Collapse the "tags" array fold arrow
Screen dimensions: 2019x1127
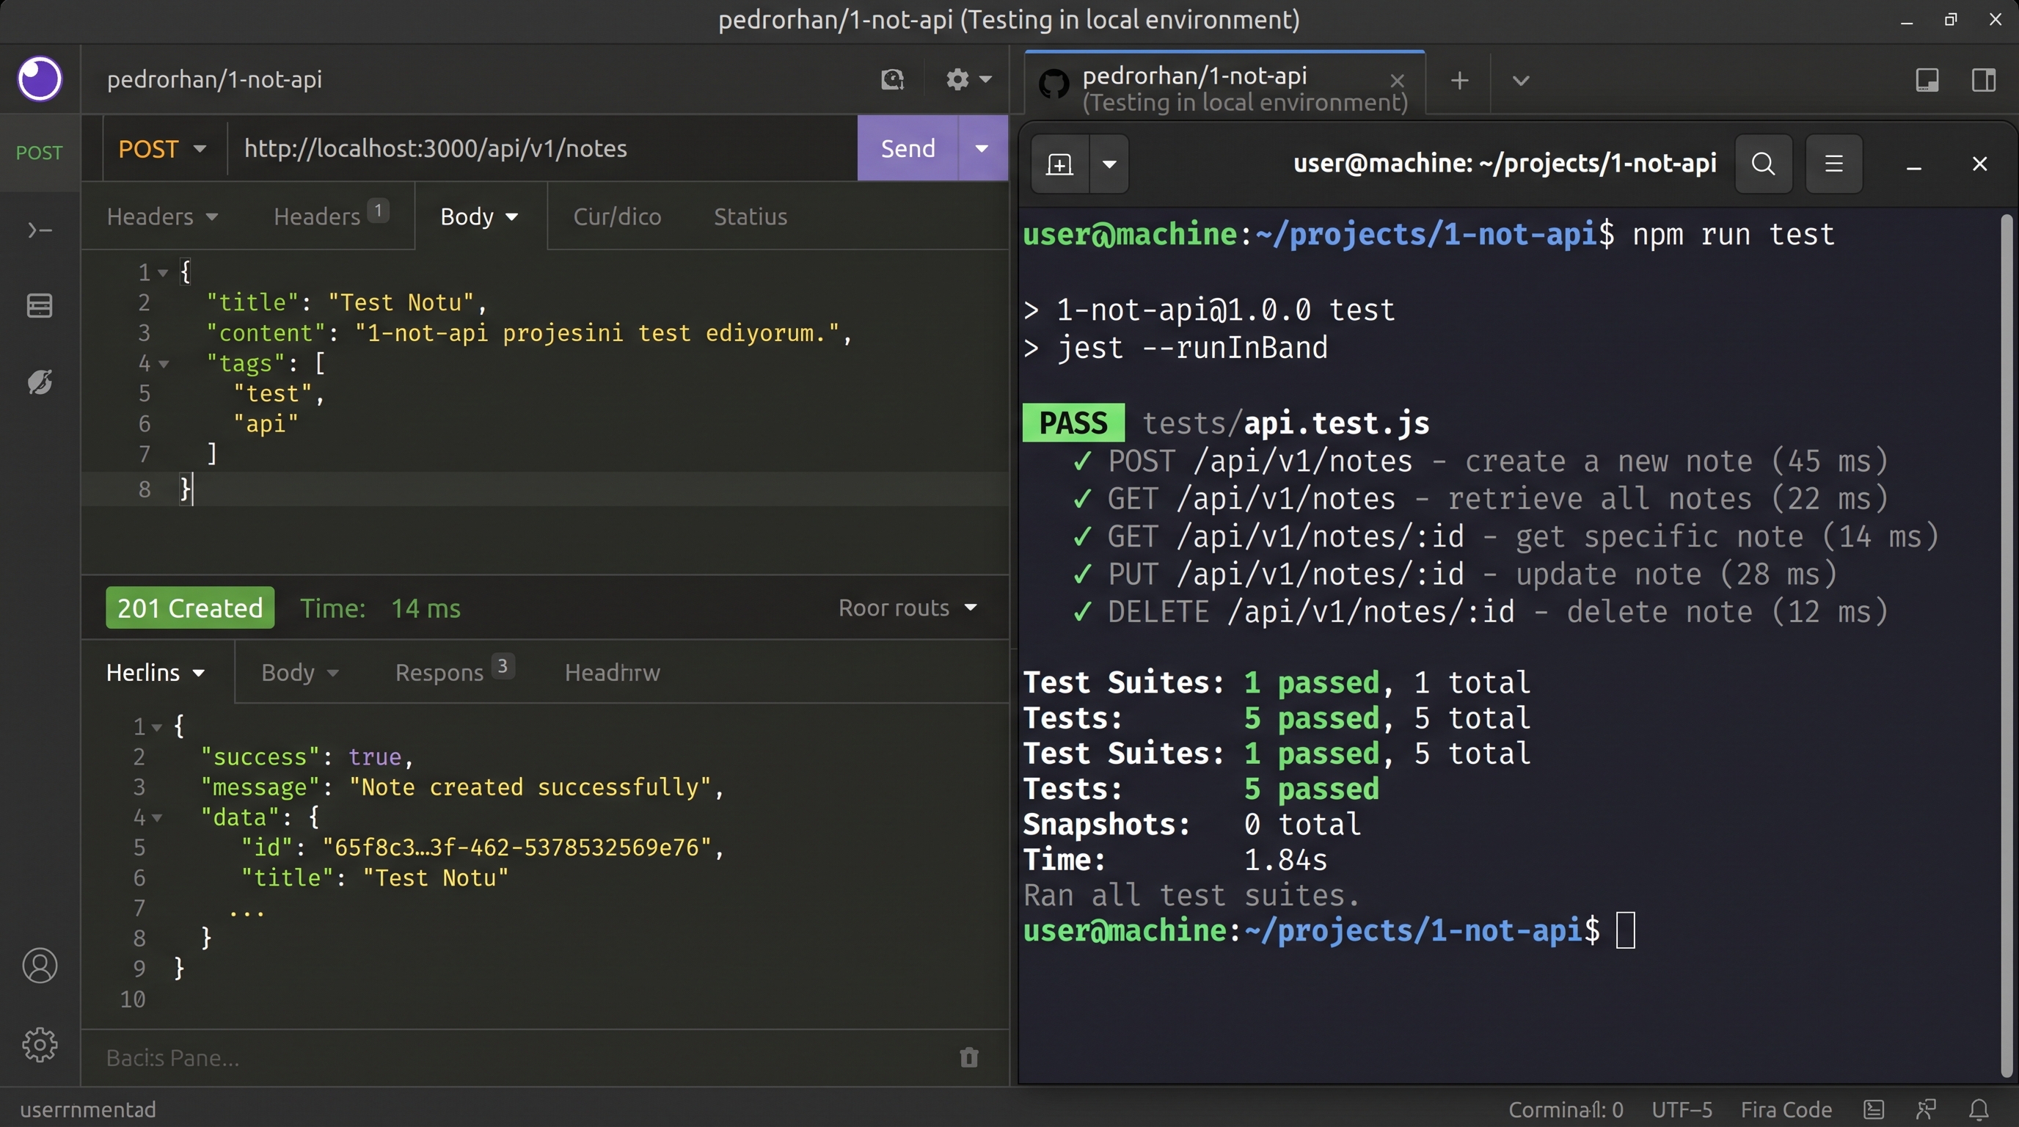(164, 364)
